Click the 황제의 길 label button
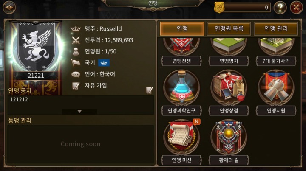This screenshot has width=306, height=171. pyautogui.click(x=229, y=160)
